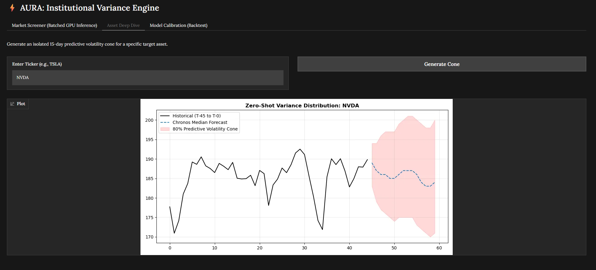Screen dimensions: 596x270
Task: Click legend entry "Historical (T-45 to T-0)"
Action: pos(197,116)
